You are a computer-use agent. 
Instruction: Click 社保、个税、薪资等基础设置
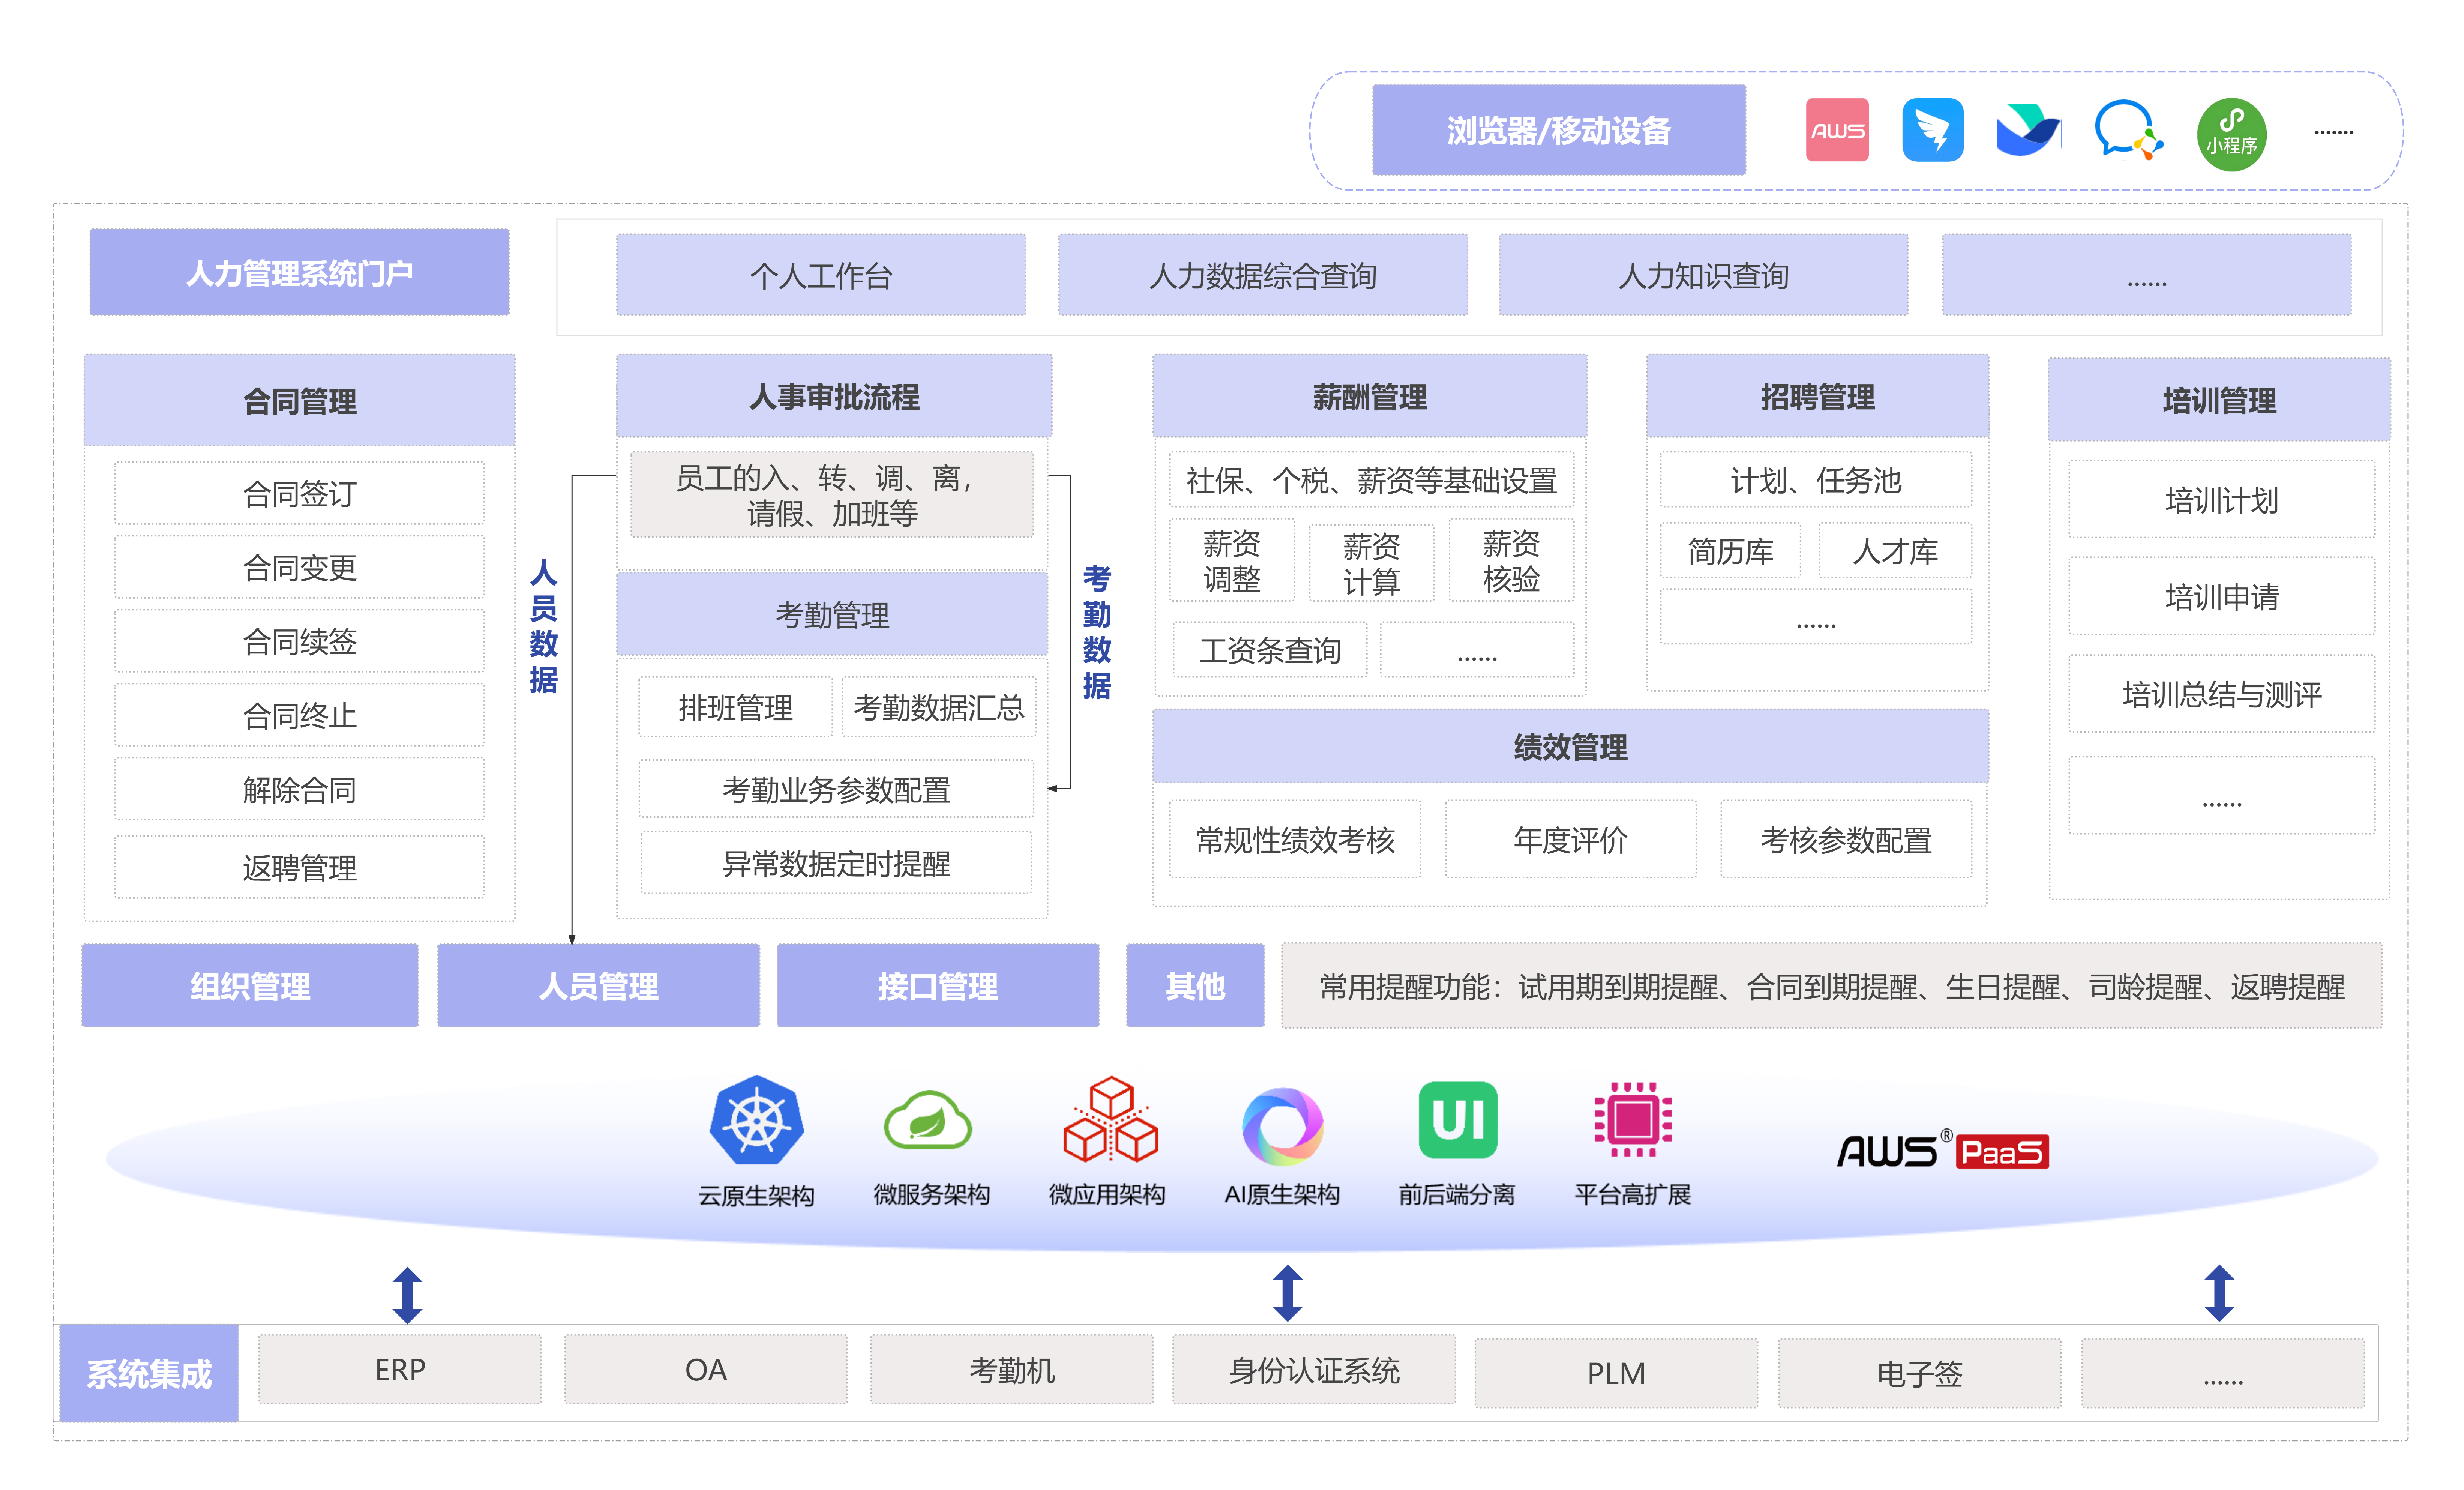[x=1371, y=480]
